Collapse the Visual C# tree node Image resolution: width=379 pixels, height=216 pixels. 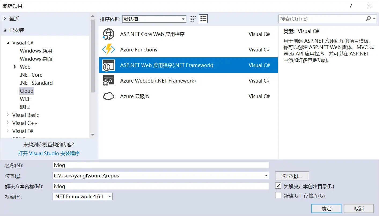[8, 43]
